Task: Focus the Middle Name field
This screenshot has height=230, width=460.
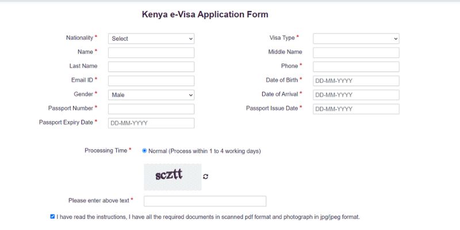Action: 356,52
